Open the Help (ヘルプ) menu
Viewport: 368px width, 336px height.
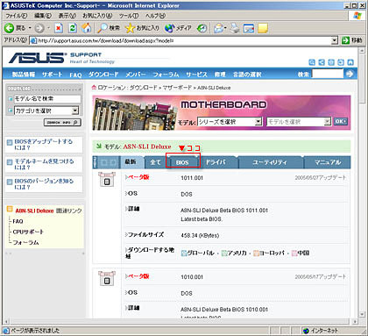(155, 16)
